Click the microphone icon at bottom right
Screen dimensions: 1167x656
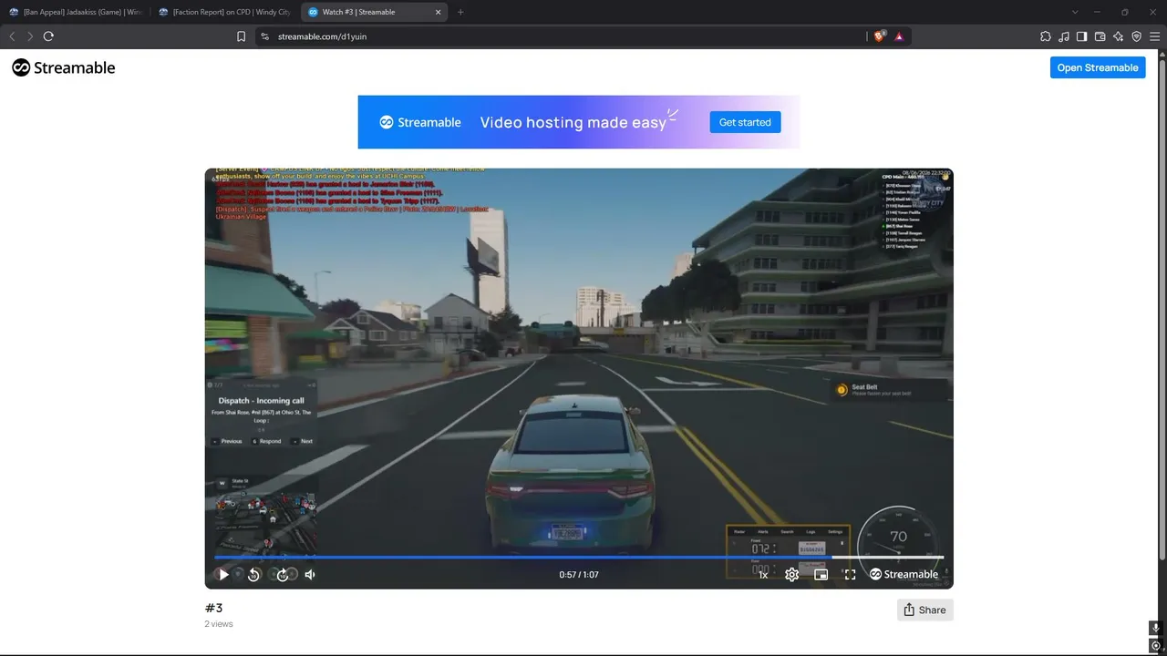pyautogui.click(x=1156, y=629)
